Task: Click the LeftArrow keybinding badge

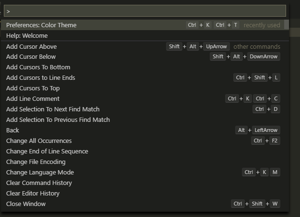Action: click(x=266, y=130)
